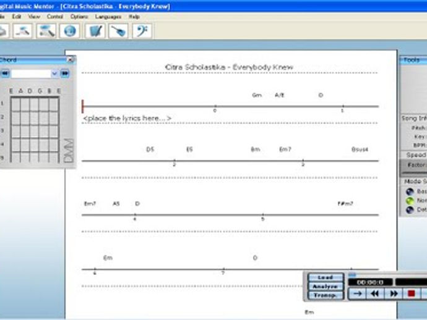Screen dimensions: 427x320
Task: Click the D5 chord label
Action: (x=150, y=149)
